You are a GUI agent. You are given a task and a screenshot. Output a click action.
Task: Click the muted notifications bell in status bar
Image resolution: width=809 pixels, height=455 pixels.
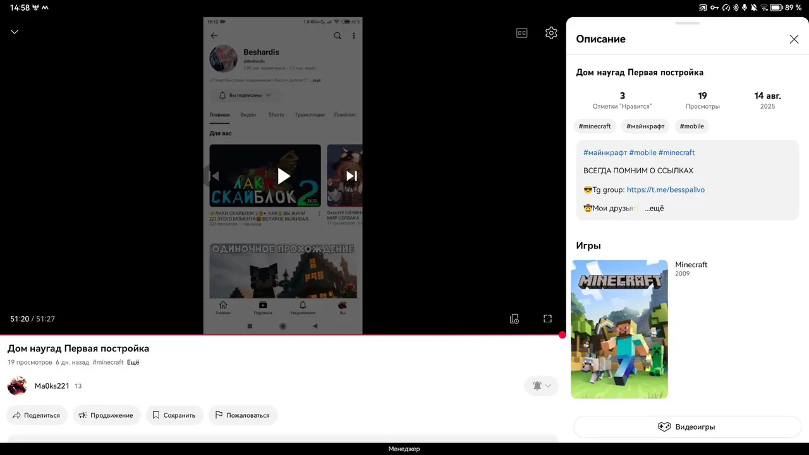[754, 8]
